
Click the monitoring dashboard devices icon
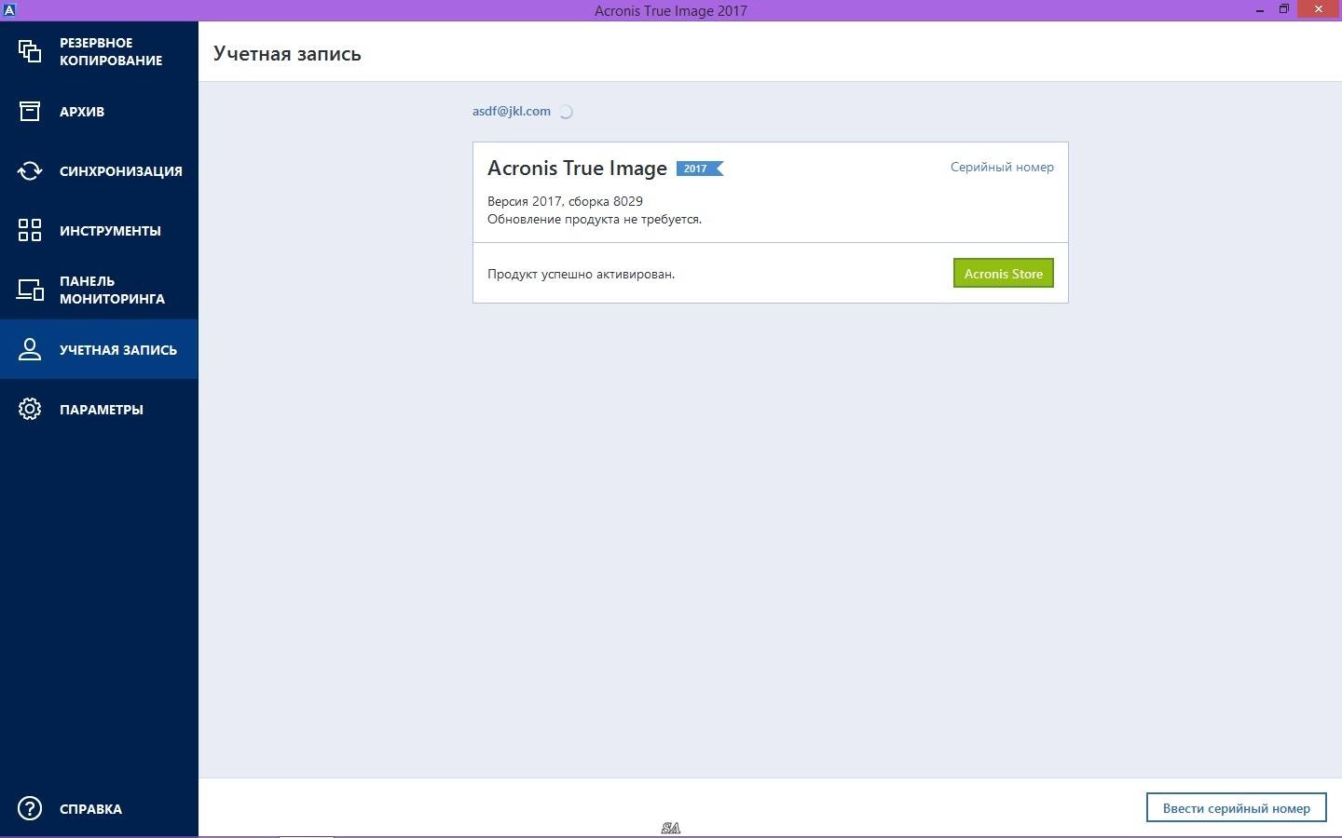30,290
